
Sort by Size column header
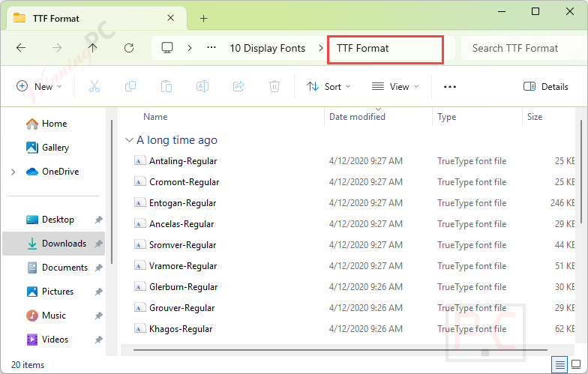535,117
